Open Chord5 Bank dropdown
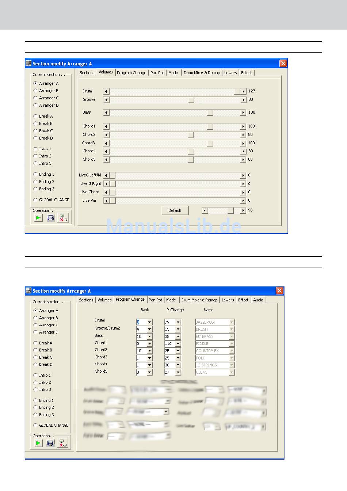Screen dimensions: 347x491 coord(149,372)
